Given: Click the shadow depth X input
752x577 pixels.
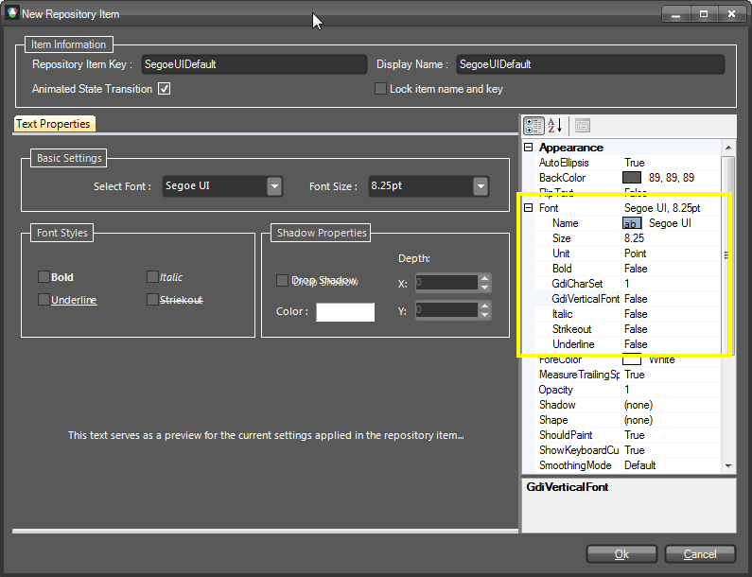Looking at the screenshot, I should coord(447,283).
